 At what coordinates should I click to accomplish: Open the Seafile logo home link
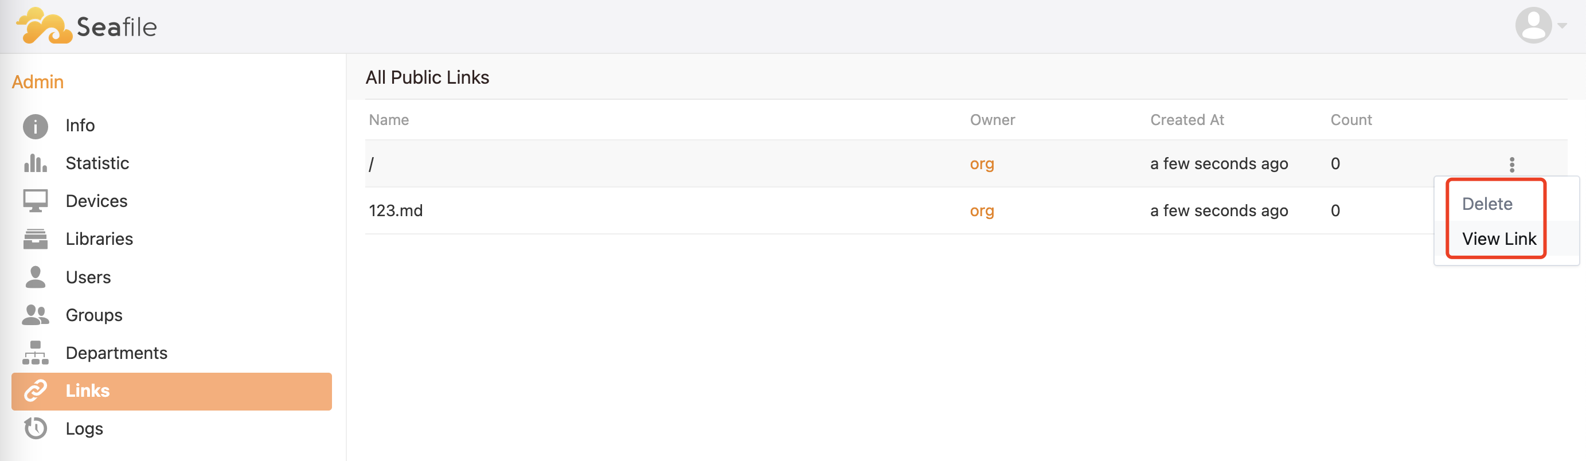[x=86, y=26]
